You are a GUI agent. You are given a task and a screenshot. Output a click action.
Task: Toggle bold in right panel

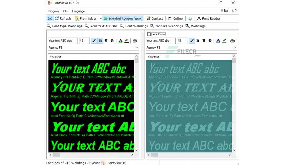point(198,41)
